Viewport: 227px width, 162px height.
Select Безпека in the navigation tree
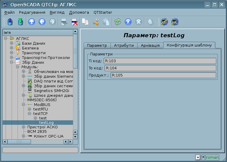point(30,48)
